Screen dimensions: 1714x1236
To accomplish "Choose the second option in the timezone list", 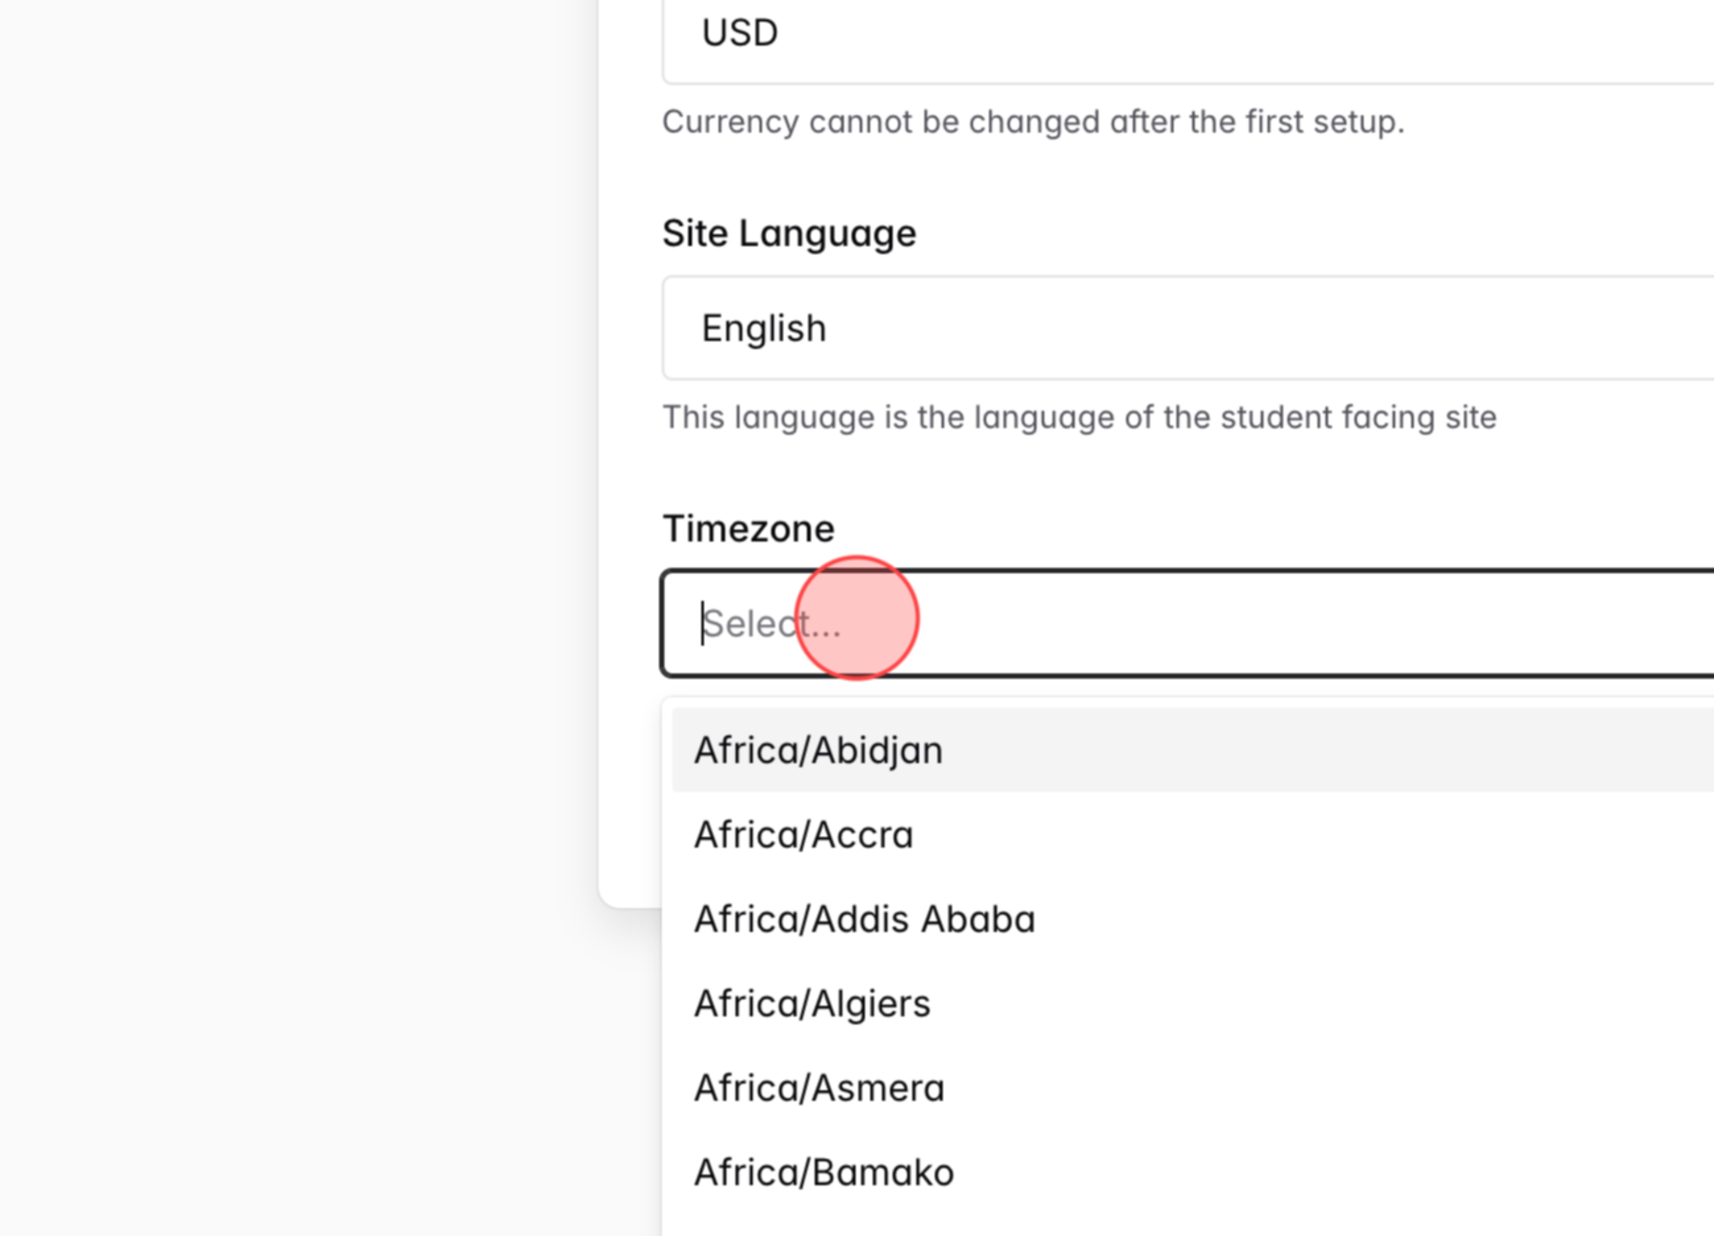I will point(803,834).
